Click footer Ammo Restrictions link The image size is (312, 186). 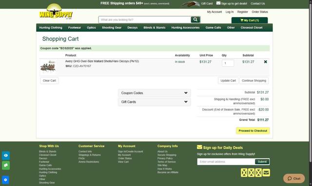coord(89,162)
